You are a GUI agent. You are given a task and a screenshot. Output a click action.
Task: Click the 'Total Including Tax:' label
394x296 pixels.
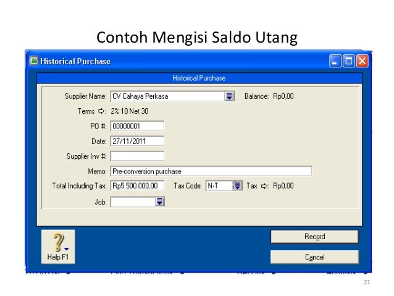point(79,186)
